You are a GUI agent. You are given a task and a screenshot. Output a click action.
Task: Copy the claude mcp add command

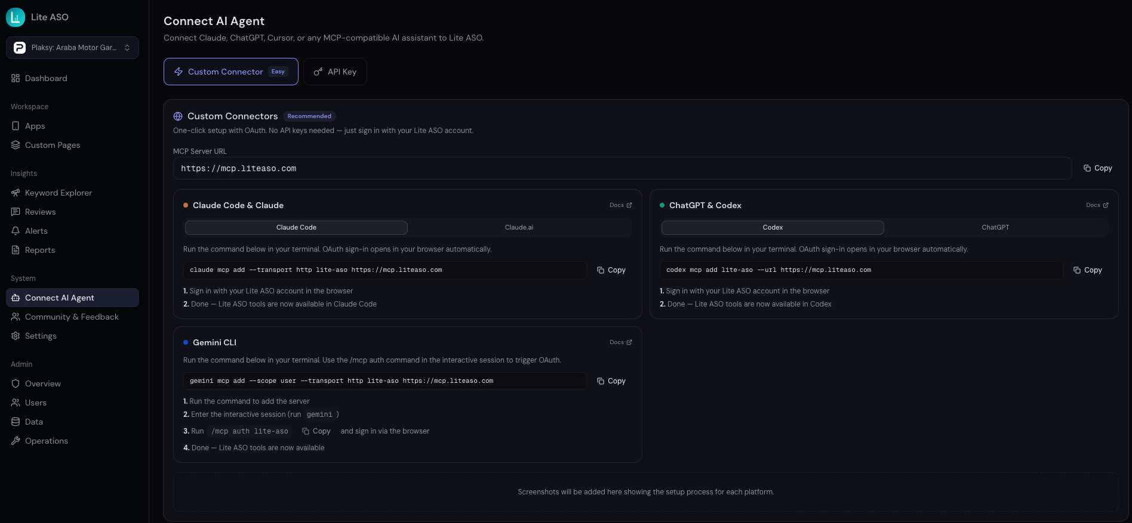click(611, 270)
